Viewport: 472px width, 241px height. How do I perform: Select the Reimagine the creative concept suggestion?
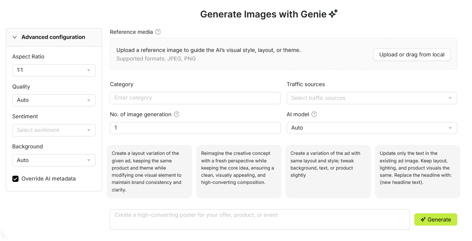239,171
